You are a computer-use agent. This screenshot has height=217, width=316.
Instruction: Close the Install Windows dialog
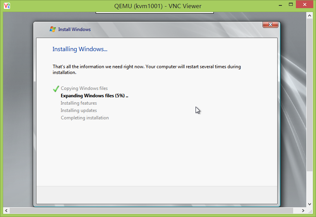270,24
